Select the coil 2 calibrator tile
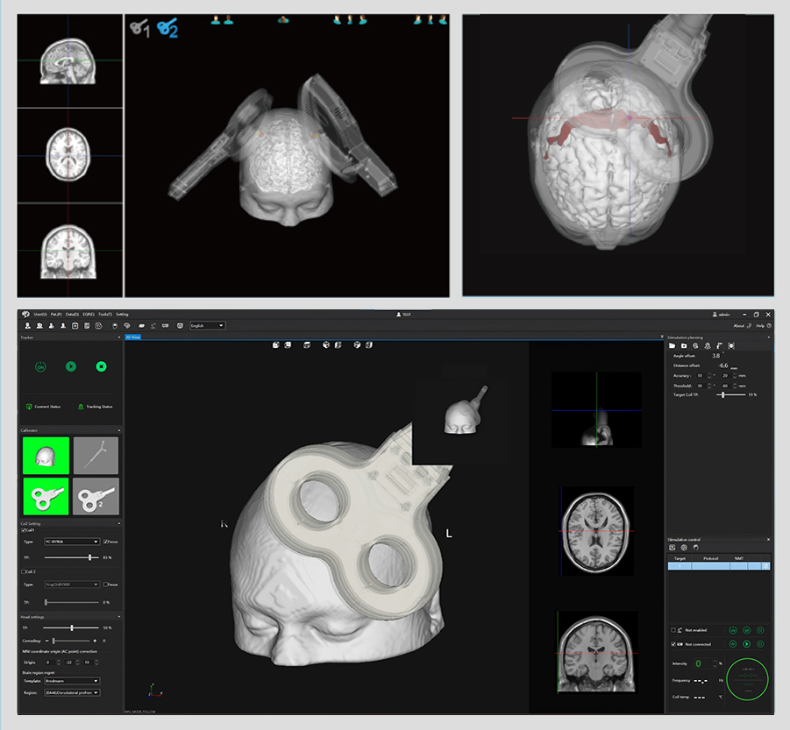This screenshot has height=730, width=790. [96, 496]
